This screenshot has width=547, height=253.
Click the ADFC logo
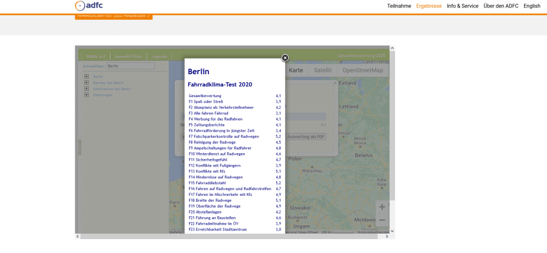pos(89,5)
